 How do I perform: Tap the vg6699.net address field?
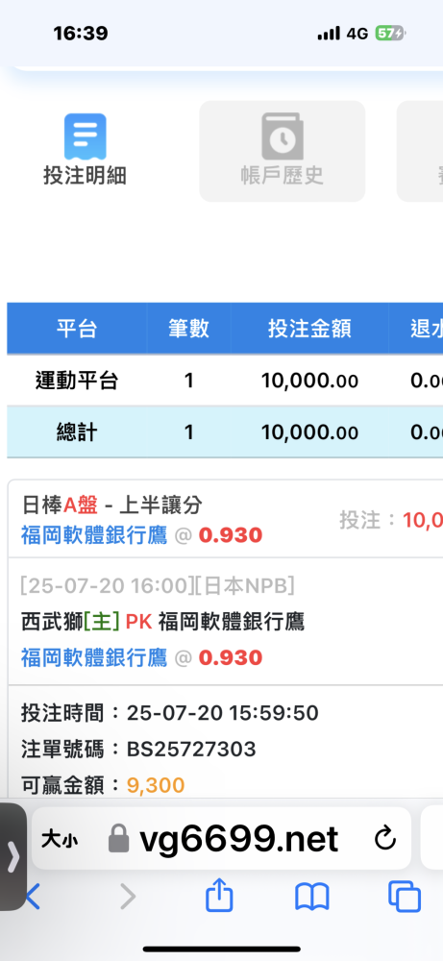click(x=221, y=838)
